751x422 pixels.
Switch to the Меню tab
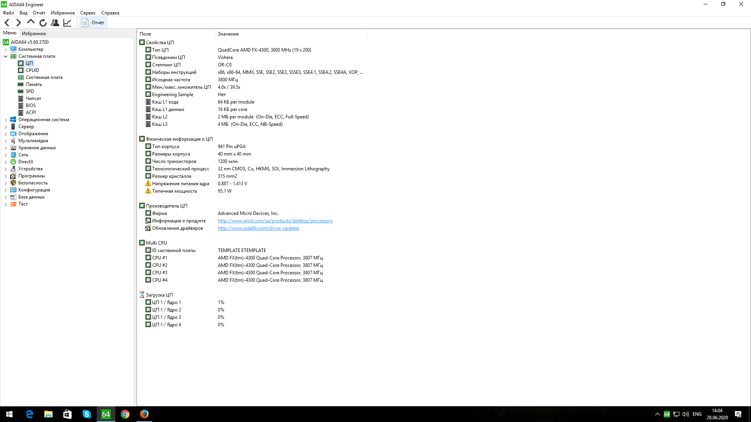click(10, 33)
